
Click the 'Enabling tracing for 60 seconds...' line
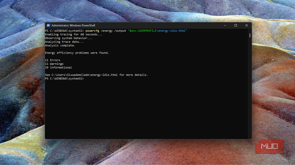tap(74, 35)
